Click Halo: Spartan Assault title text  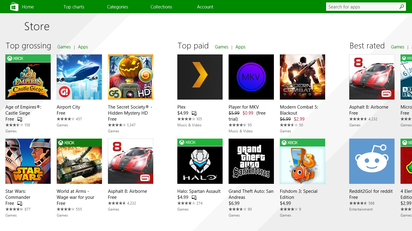tap(199, 191)
